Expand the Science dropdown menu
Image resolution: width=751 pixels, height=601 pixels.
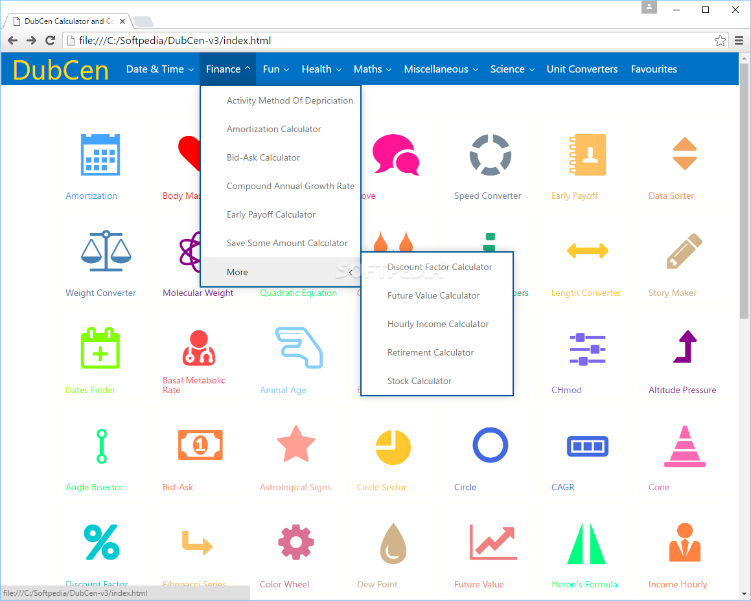coord(512,69)
